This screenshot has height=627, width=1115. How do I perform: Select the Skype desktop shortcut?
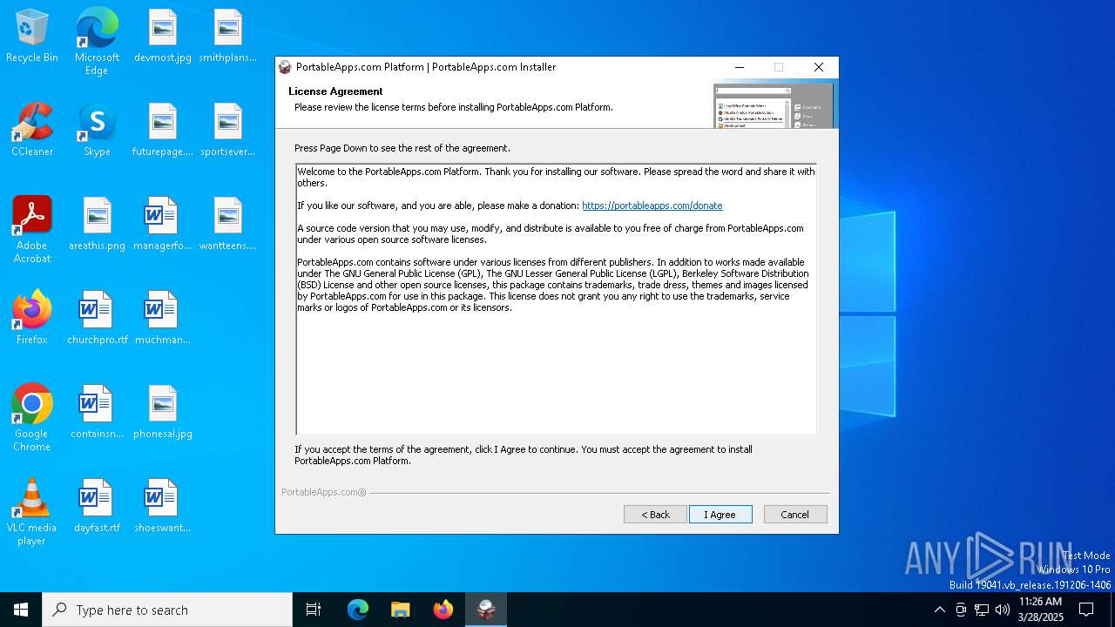point(97,131)
